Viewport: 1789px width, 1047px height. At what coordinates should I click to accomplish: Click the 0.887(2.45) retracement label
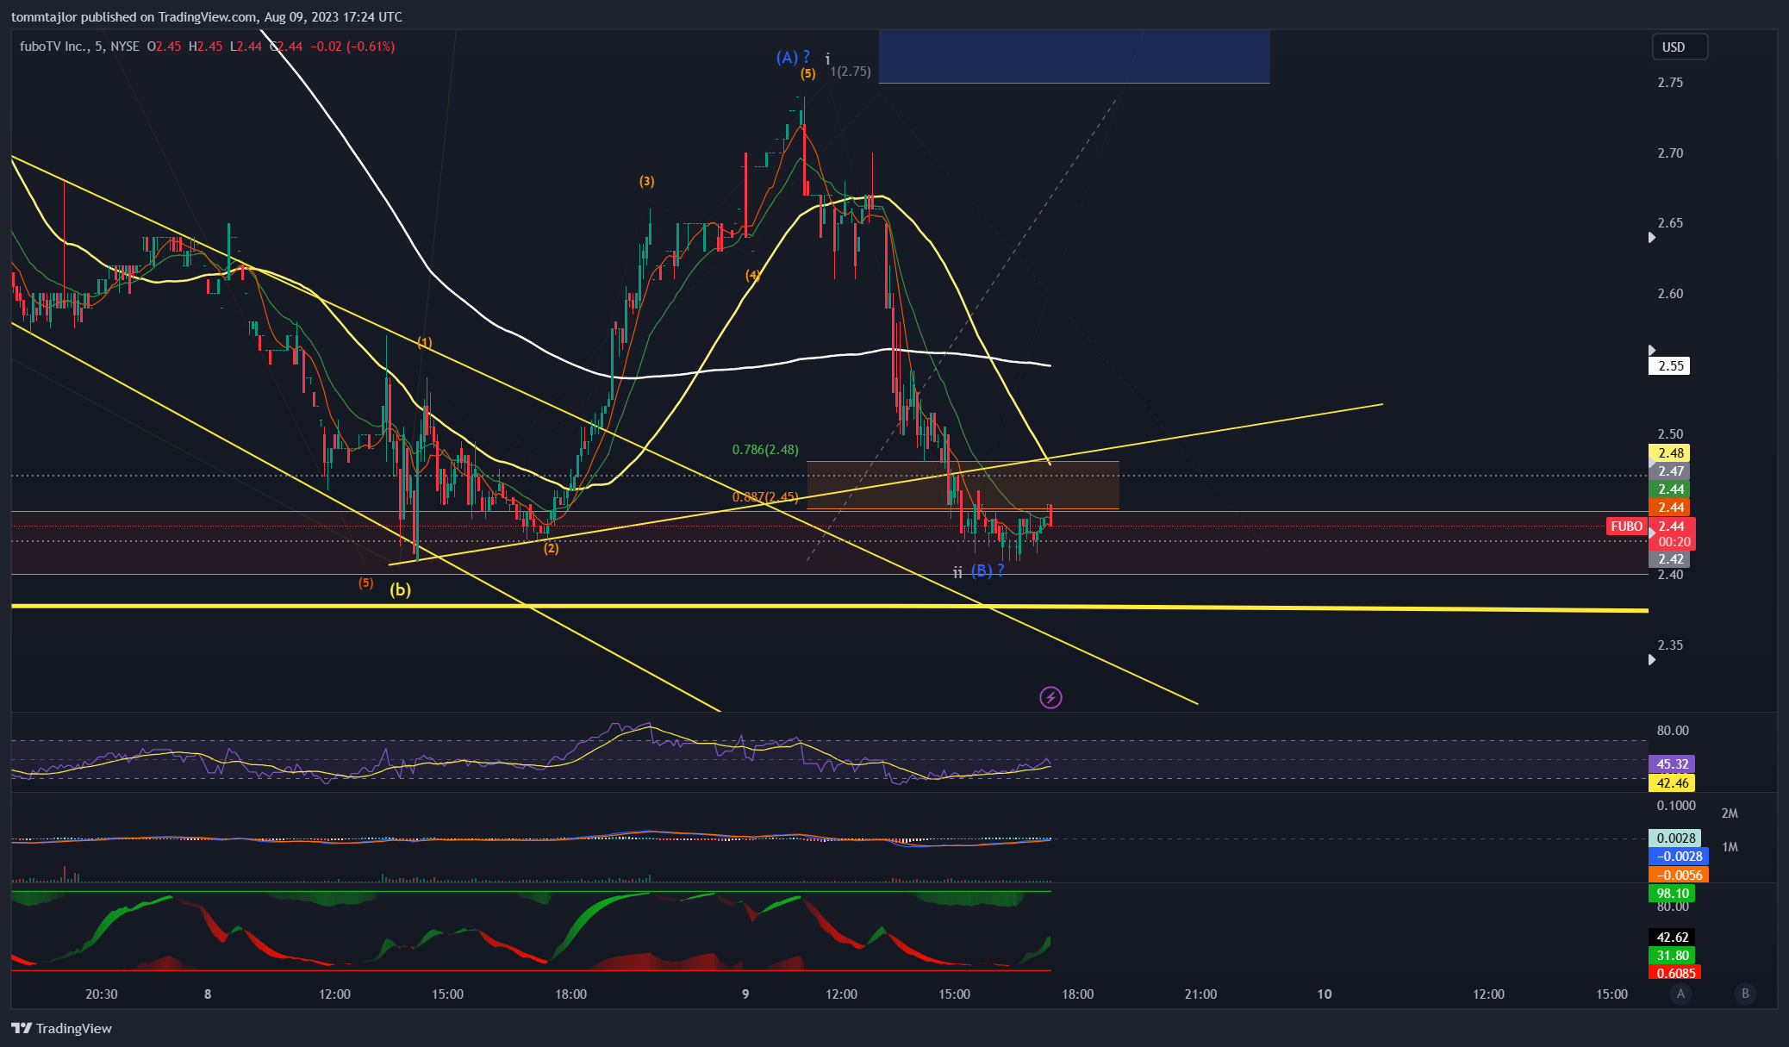coord(765,497)
